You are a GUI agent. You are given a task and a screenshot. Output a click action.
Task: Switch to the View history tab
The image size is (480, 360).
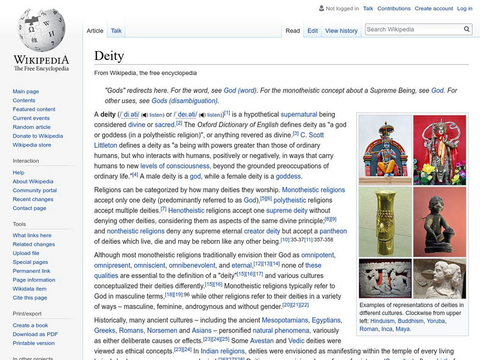[x=341, y=30]
